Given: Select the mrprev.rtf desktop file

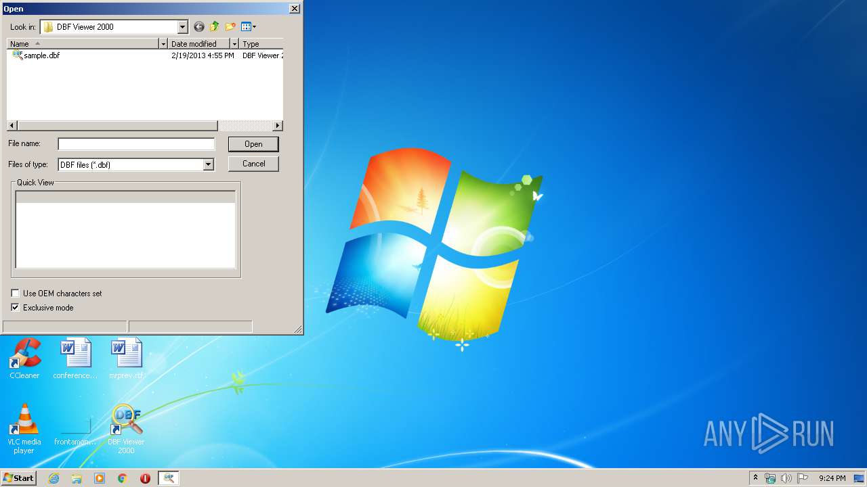Looking at the screenshot, I should pos(126,358).
